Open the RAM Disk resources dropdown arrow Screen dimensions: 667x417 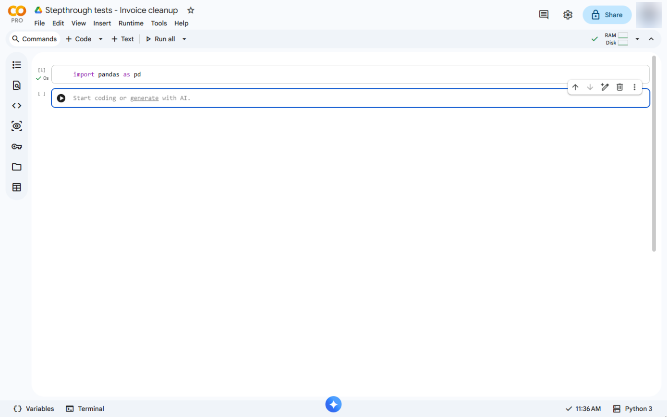[637, 39]
